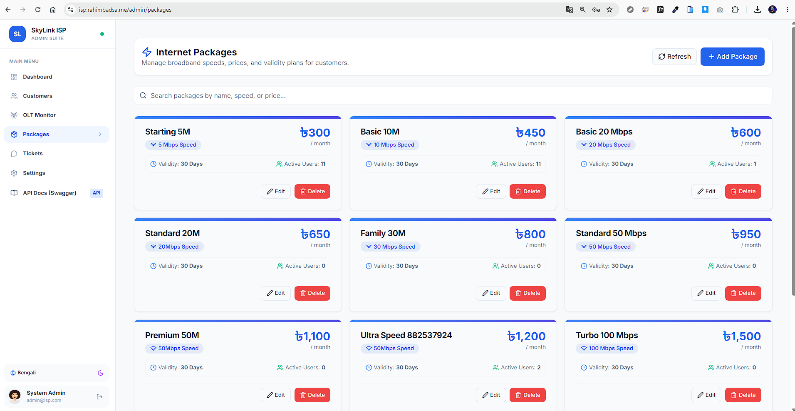The image size is (795, 411).
Task: Click the Add Package button
Action: click(733, 57)
